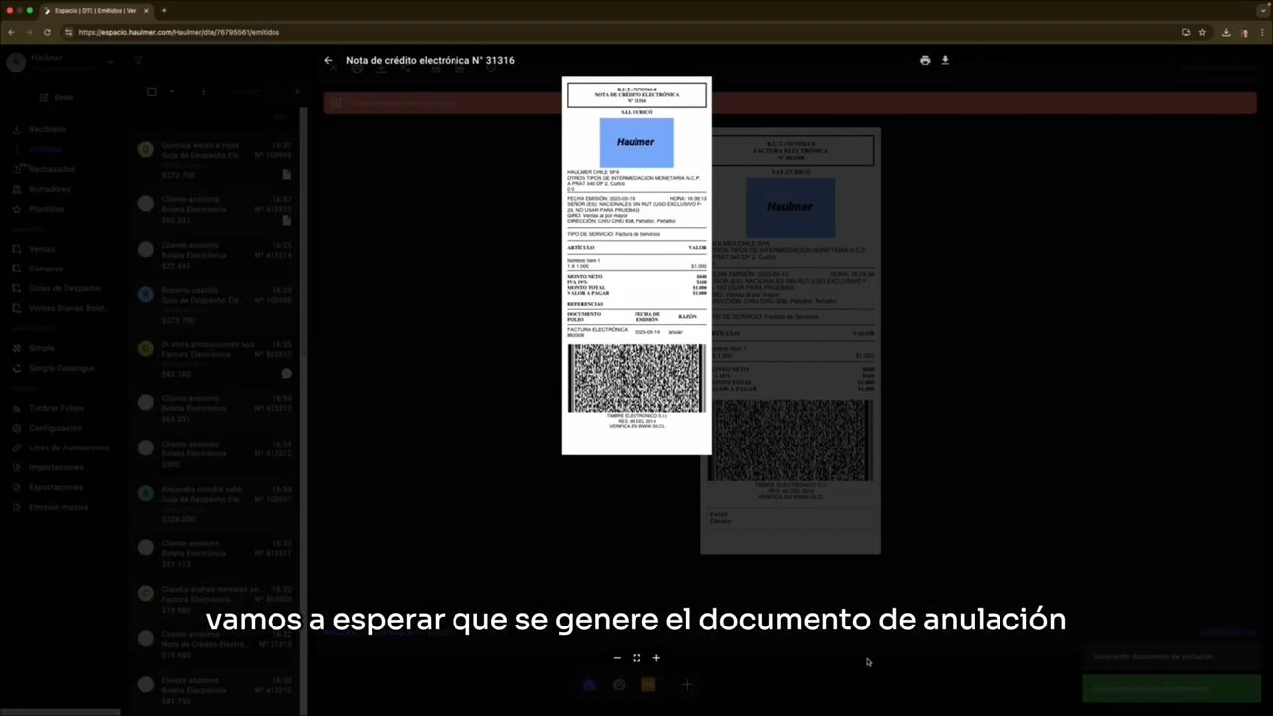Select Boleta Electrónica N° 413314 row
The height and width of the screenshot is (716, 1273).
point(215,255)
